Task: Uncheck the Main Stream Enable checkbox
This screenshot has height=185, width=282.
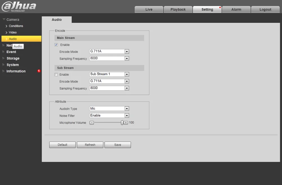Action: pyautogui.click(x=56, y=45)
